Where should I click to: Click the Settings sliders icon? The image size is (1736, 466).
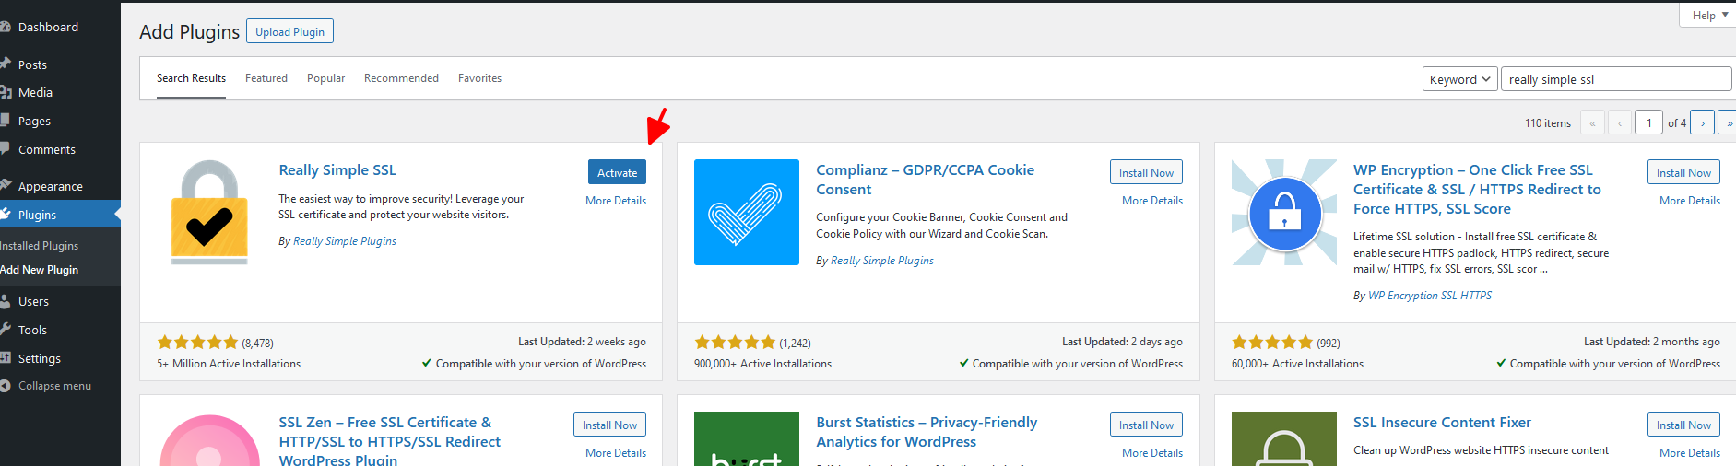(x=5, y=358)
